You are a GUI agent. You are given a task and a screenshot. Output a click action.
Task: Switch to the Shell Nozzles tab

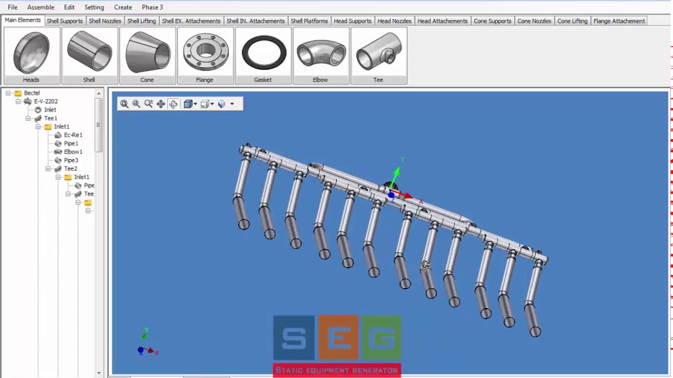click(x=105, y=21)
